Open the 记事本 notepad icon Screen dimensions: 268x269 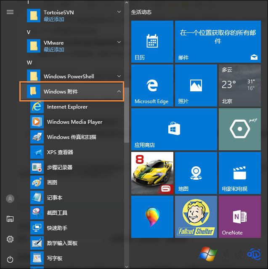coord(37,197)
